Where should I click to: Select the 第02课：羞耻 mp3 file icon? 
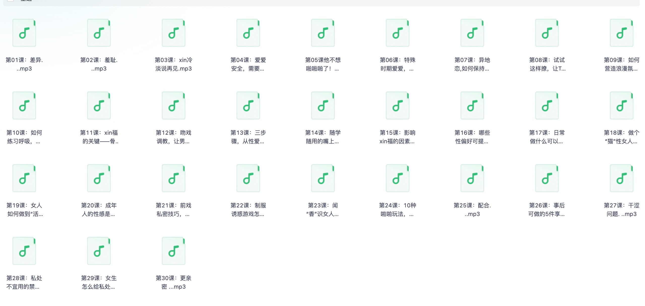coord(99,33)
